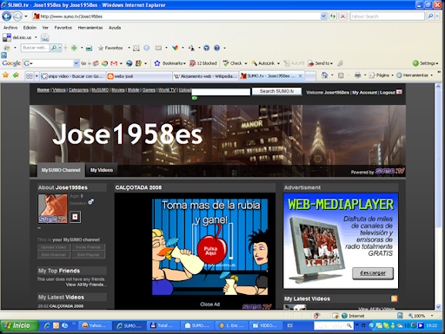This screenshot has width=445, height=334.
Task: Click the IE Home icon
Action: coord(324,75)
